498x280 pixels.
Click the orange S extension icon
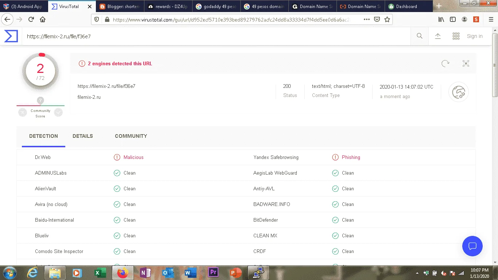click(x=476, y=20)
